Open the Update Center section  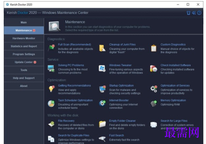(24, 62)
